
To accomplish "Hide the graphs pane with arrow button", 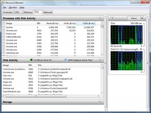I will [x=112, y=18].
